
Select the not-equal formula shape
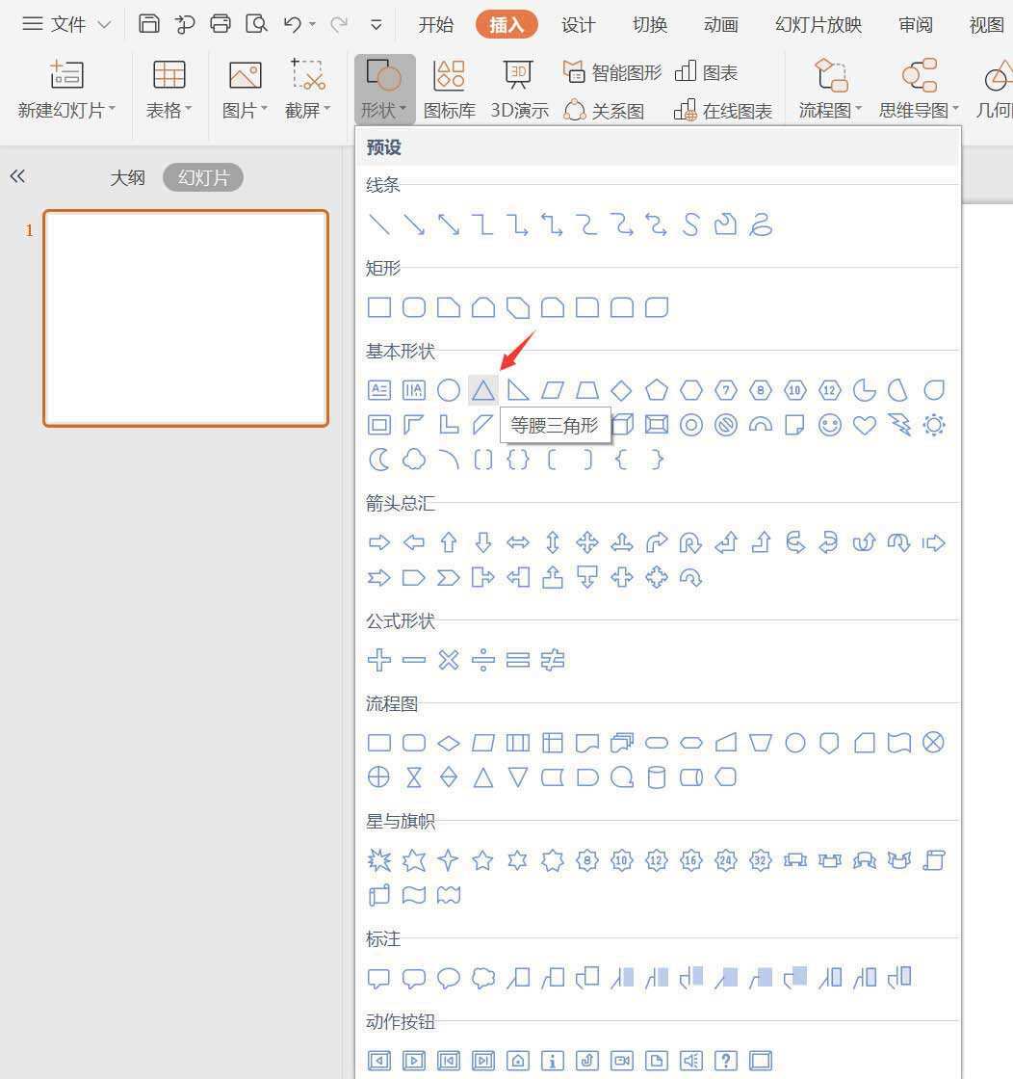(552, 660)
